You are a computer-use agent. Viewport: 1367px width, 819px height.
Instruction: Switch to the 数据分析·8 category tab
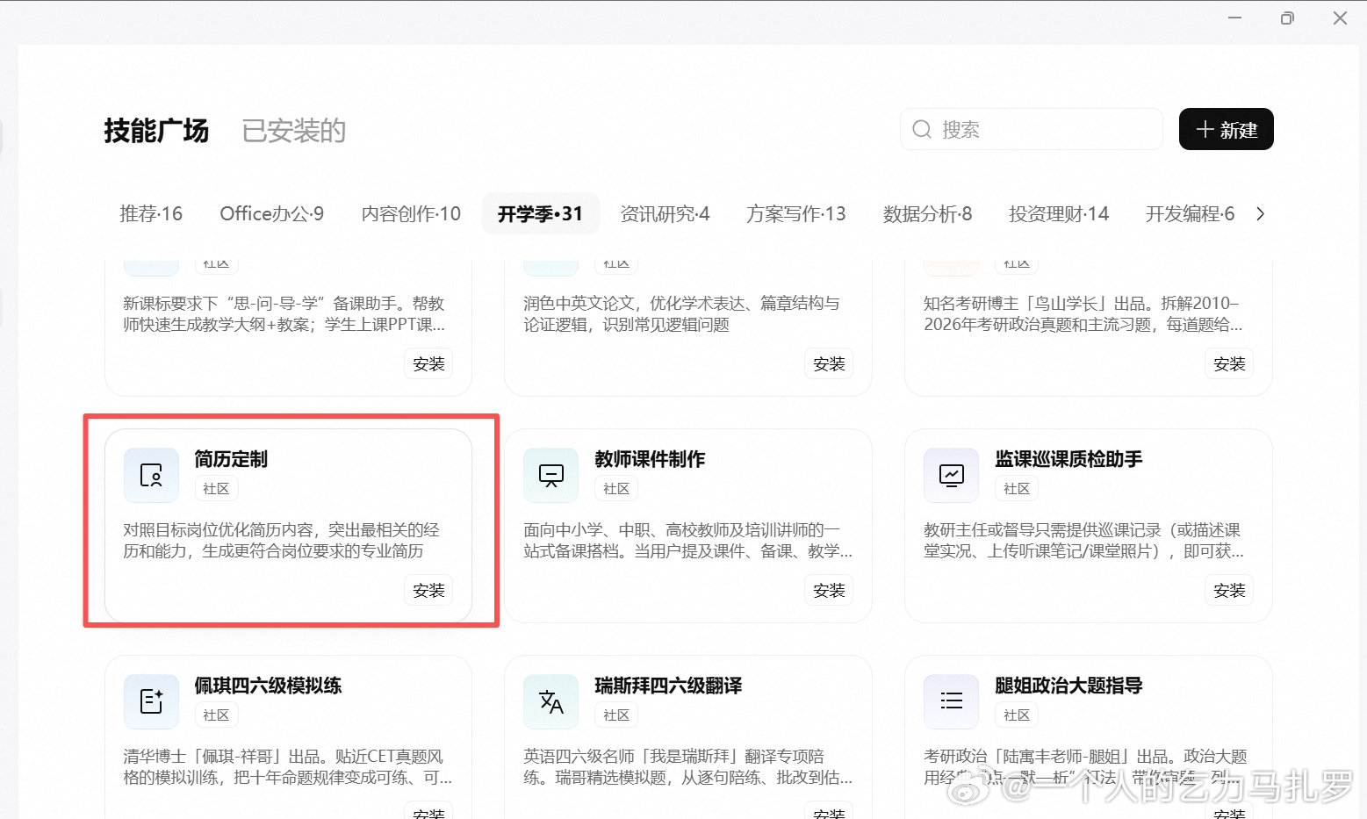(x=928, y=214)
